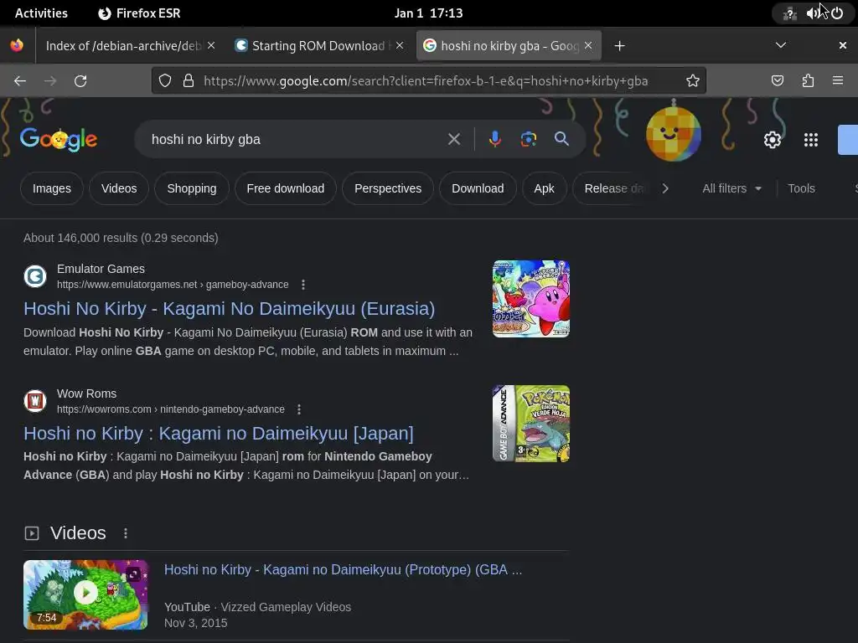This screenshot has width=858, height=643.
Task: Click the Wow Roms site favicon
Action: click(x=35, y=401)
